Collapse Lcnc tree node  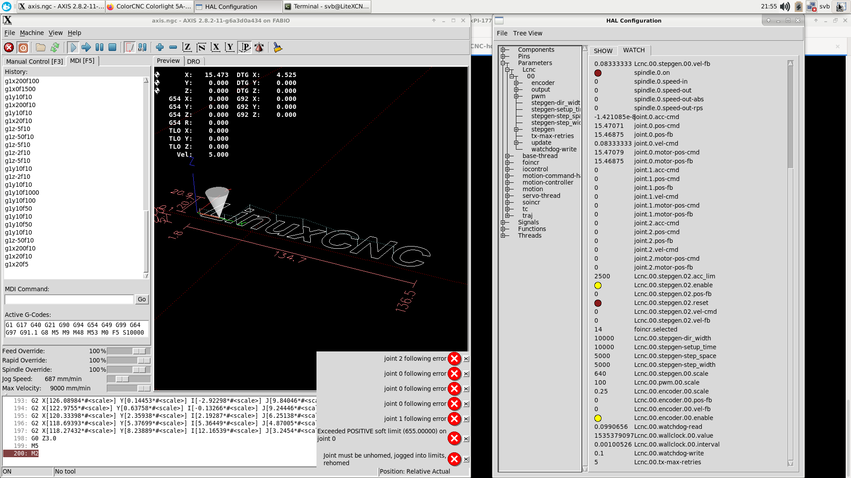[x=507, y=70]
